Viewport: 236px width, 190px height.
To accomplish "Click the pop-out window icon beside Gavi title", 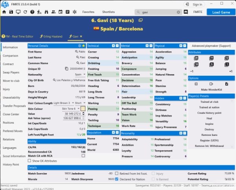I will click(x=140, y=20).
